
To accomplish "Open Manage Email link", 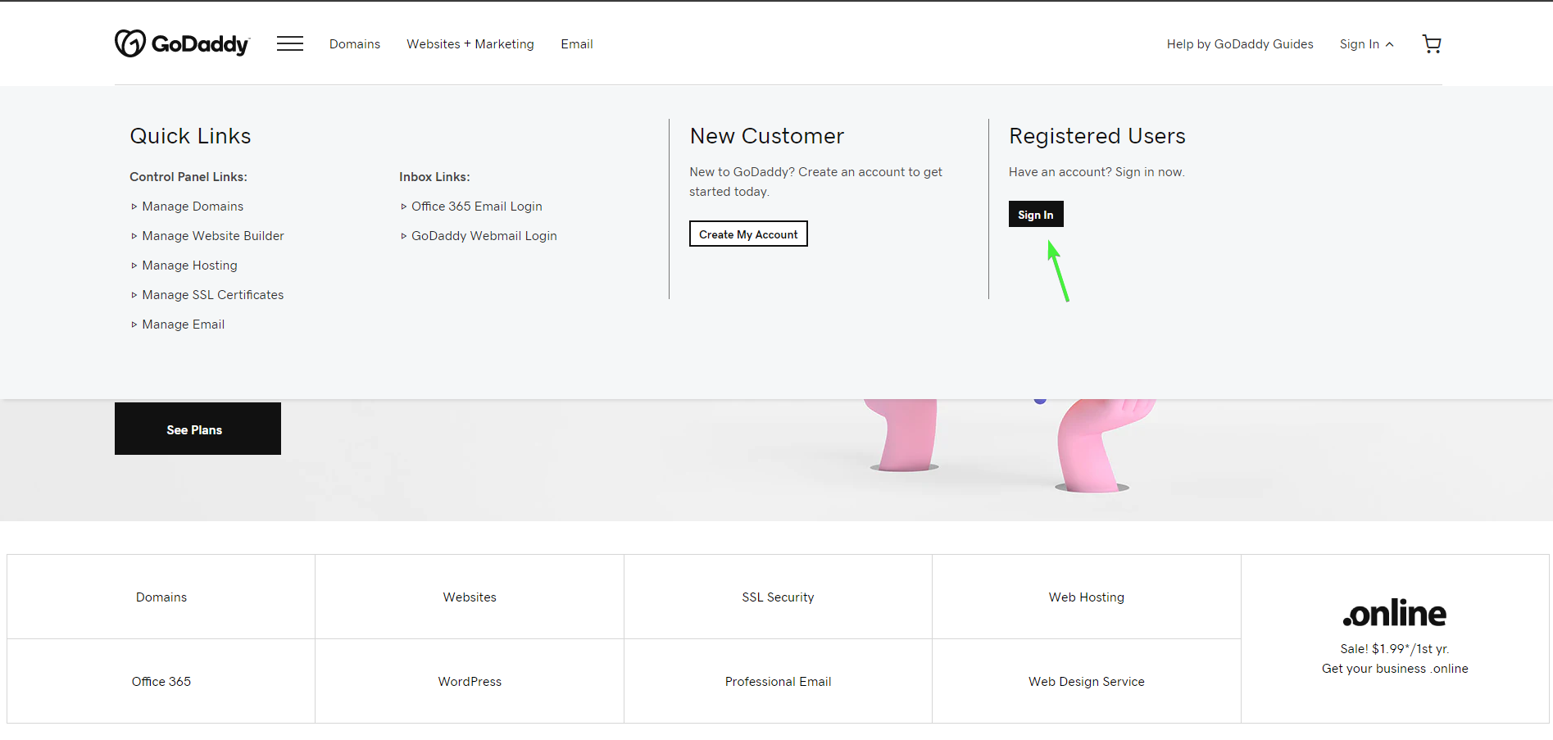I will click(184, 325).
